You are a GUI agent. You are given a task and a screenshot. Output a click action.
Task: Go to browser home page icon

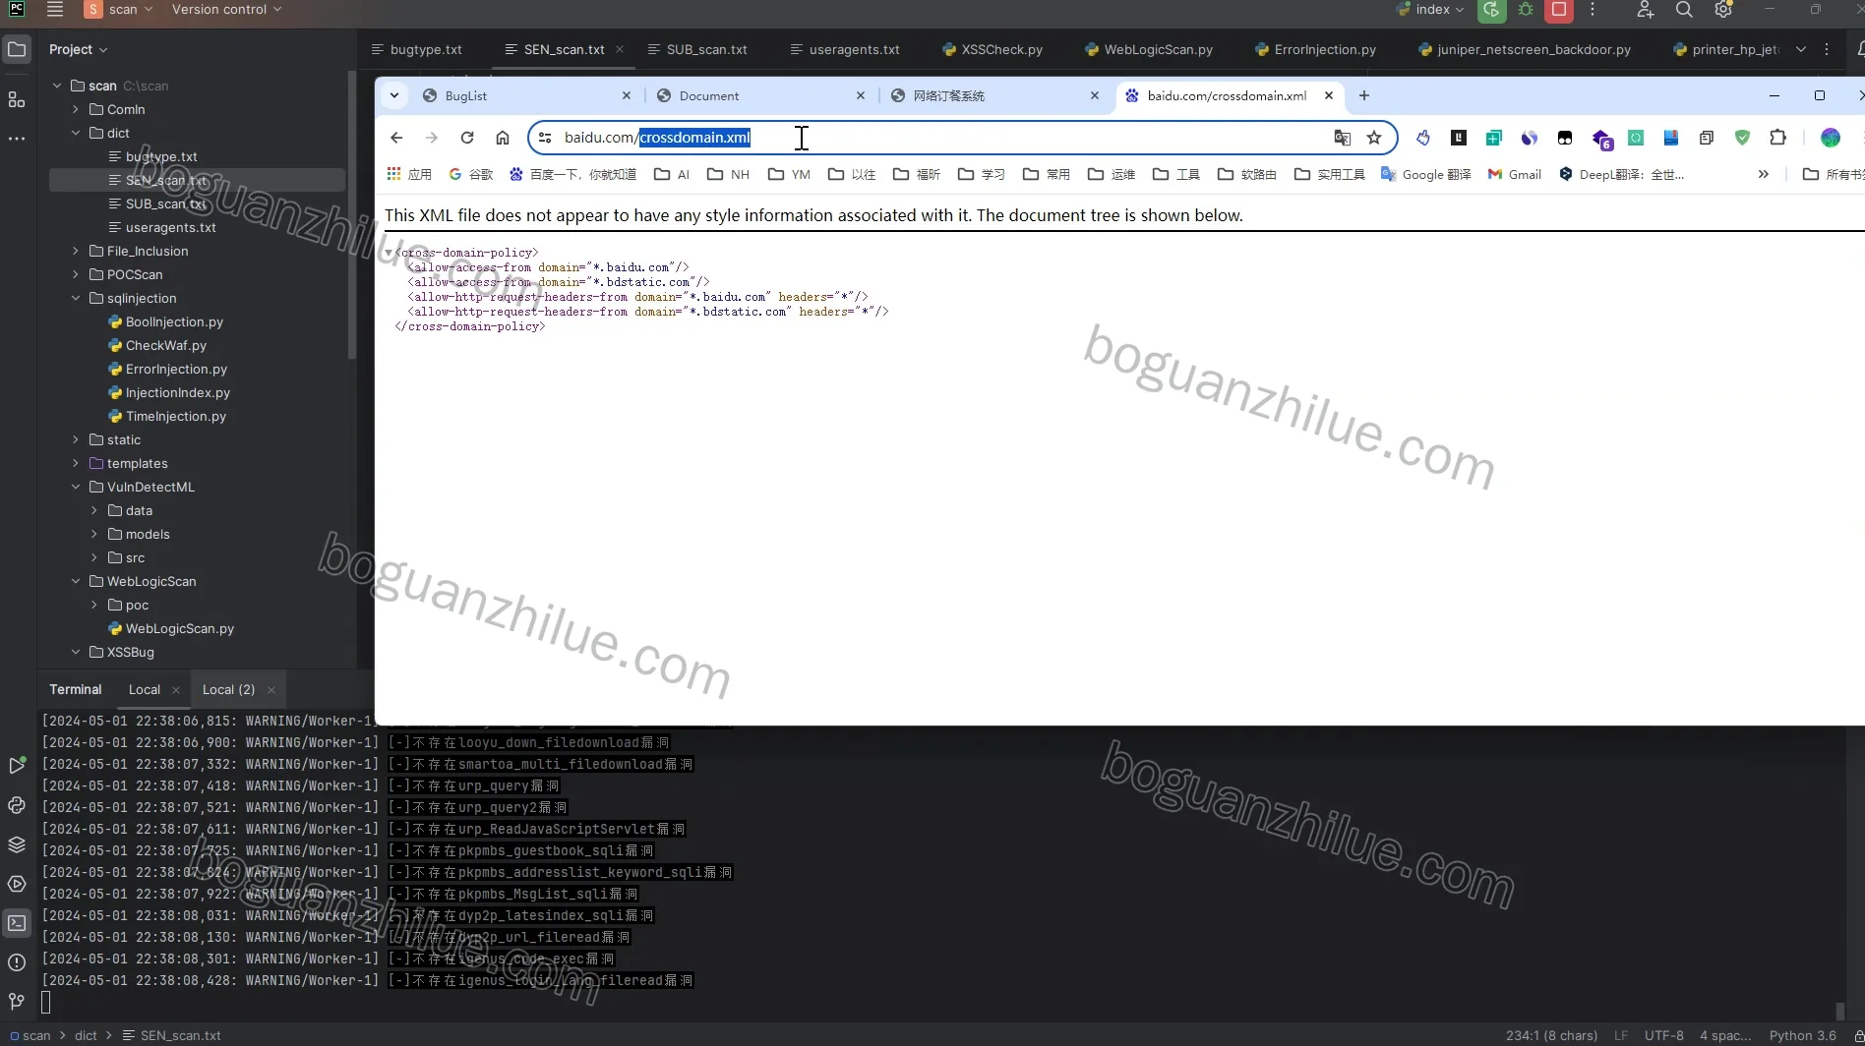click(503, 138)
